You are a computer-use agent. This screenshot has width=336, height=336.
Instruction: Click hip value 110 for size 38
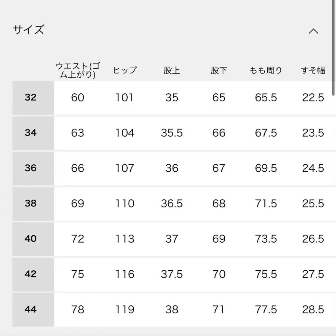click(125, 203)
